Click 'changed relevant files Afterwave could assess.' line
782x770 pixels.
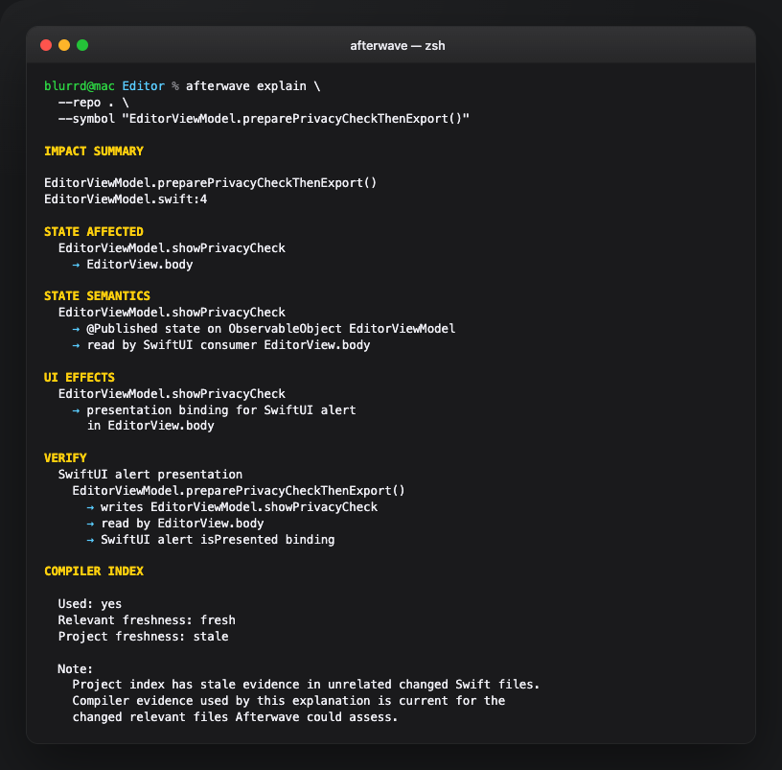[x=235, y=717]
